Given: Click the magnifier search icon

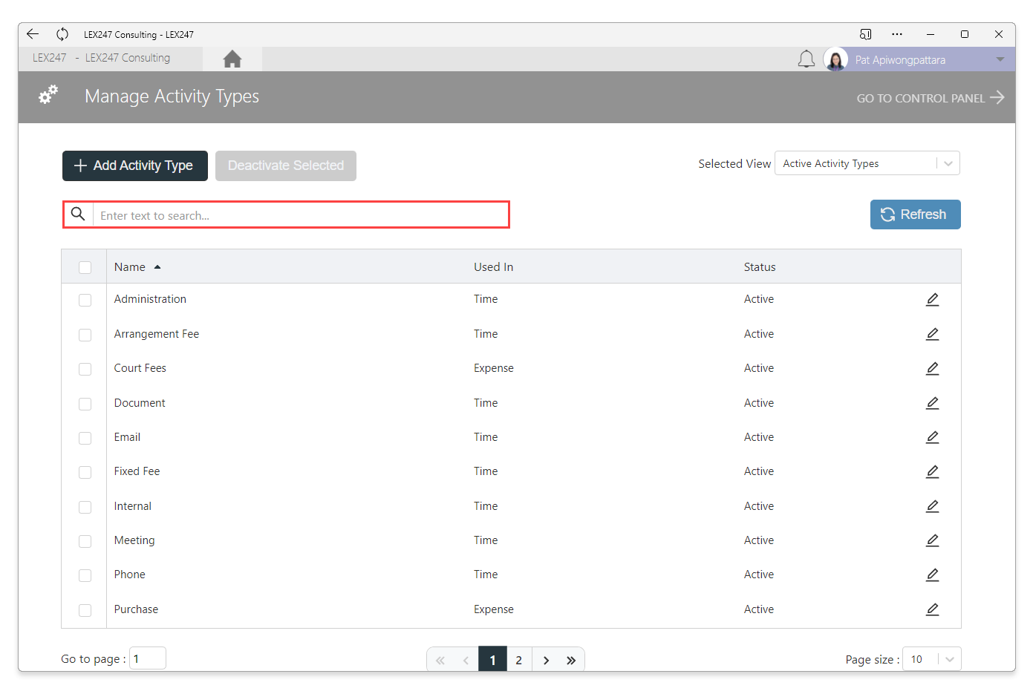Looking at the screenshot, I should pyautogui.click(x=78, y=215).
